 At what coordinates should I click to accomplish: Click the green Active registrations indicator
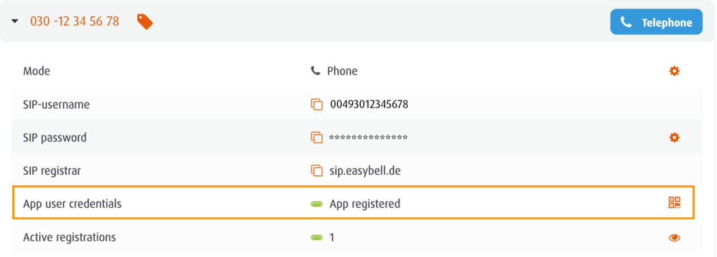click(316, 237)
